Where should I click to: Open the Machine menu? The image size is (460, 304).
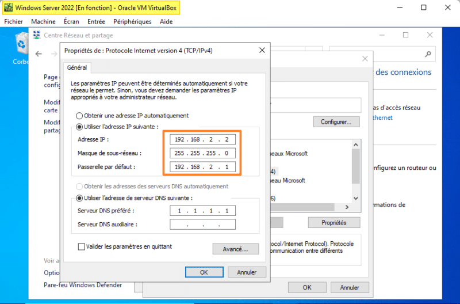point(44,21)
